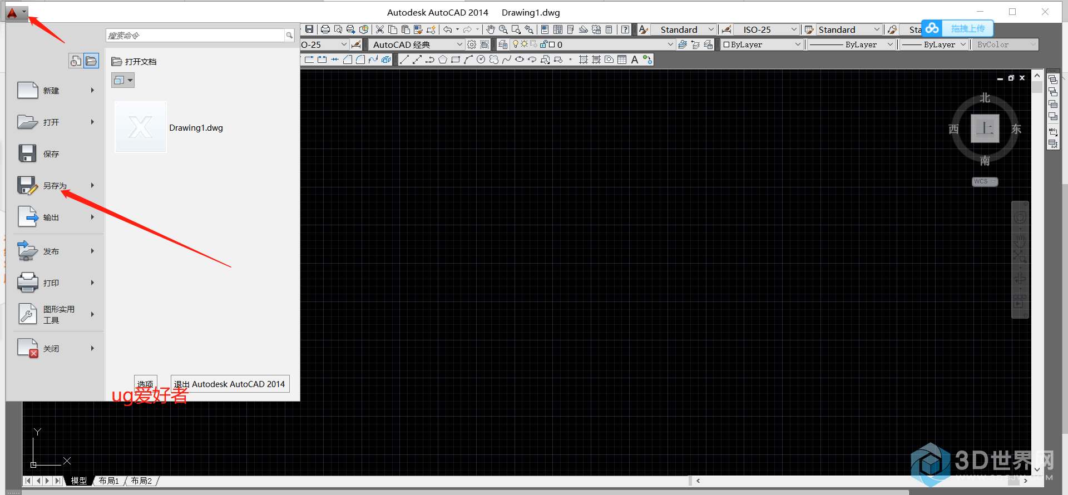Open the text style Standard dropdown
Screen dimensions: 1068x495
(683, 29)
